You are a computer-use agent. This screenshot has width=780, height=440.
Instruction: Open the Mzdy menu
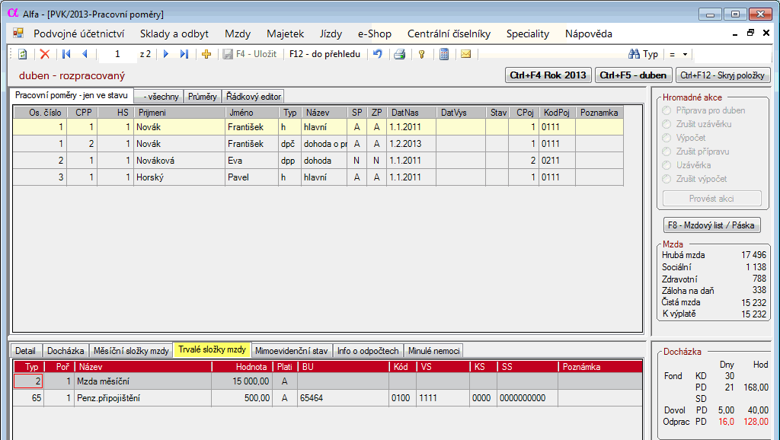[x=238, y=33]
